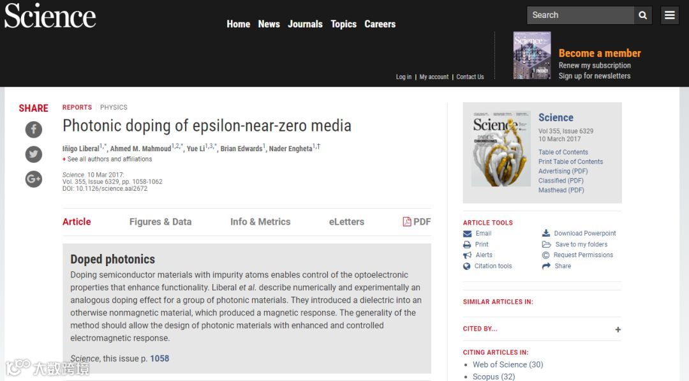Click the search magnifier button
Image resolution: width=689 pixels, height=381 pixels.
pyautogui.click(x=643, y=15)
